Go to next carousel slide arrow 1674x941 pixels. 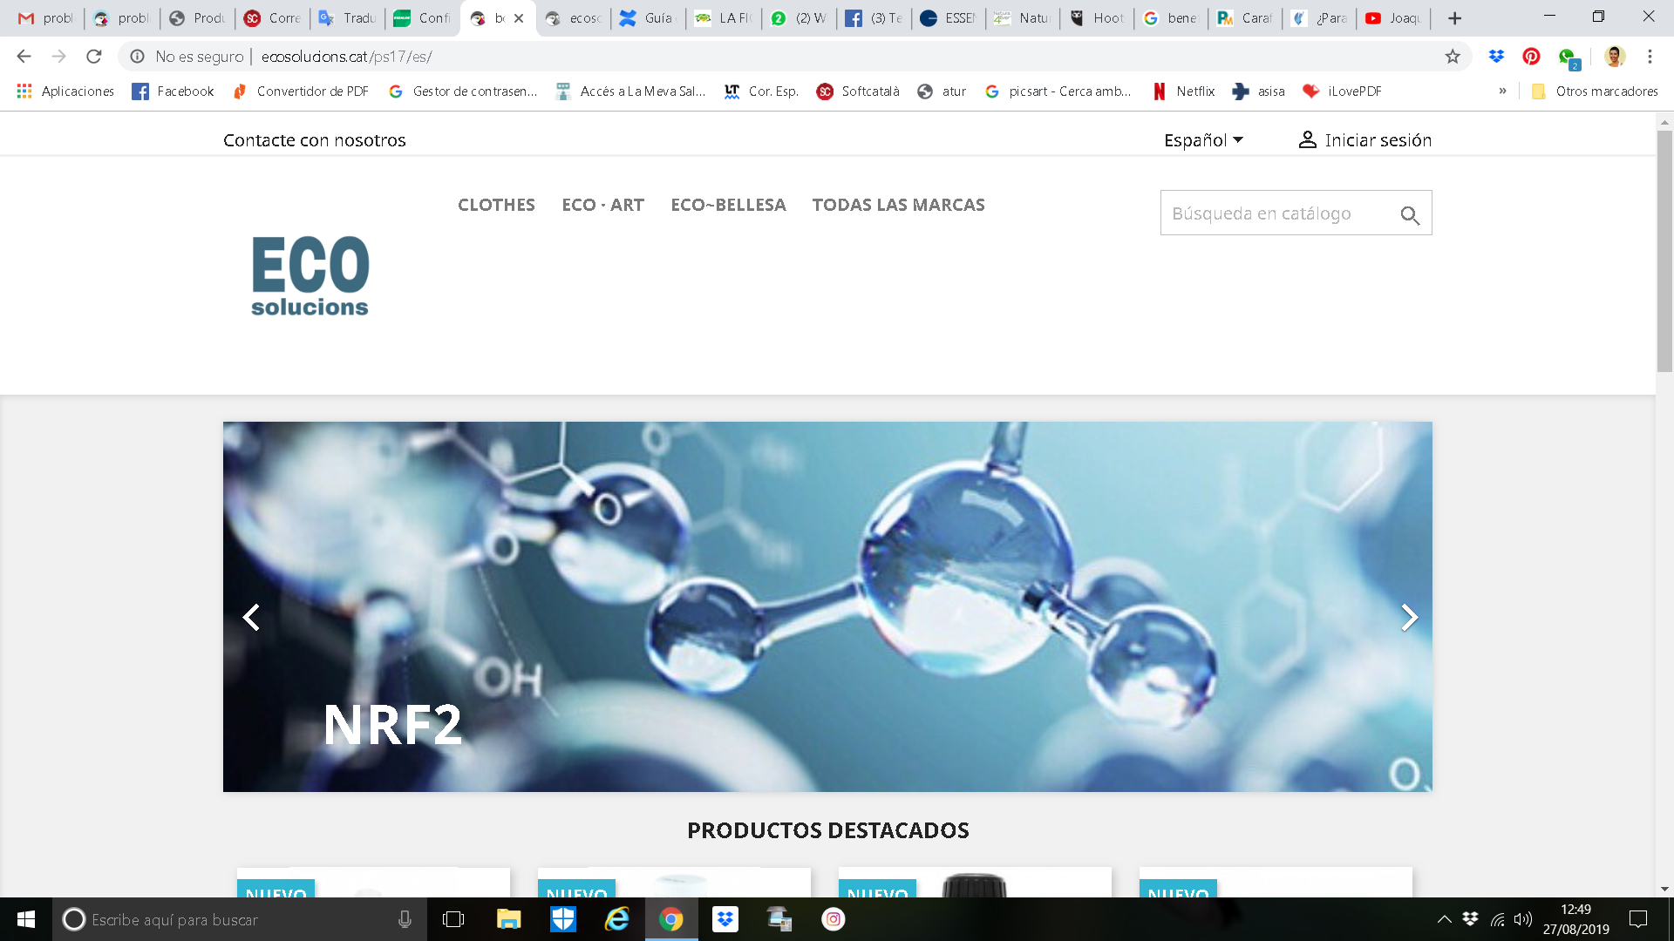pyautogui.click(x=1409, y=617)
